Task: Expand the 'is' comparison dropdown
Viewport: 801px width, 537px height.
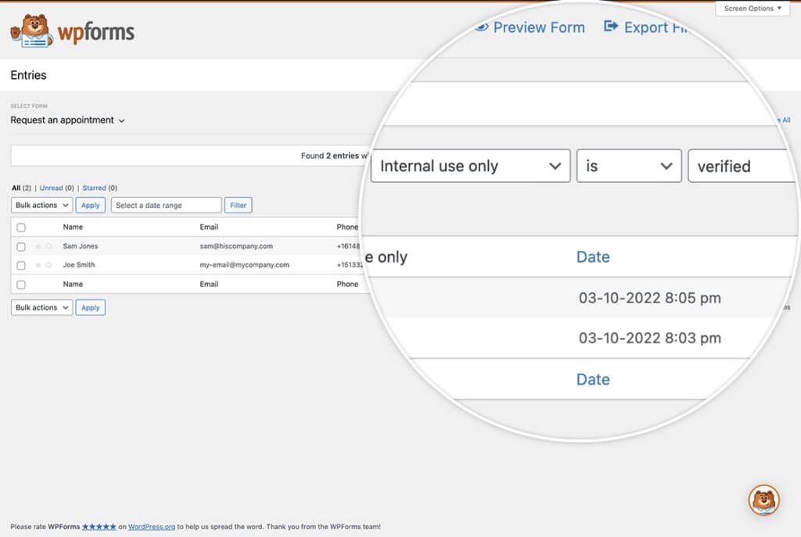Action: click(628, 166)
